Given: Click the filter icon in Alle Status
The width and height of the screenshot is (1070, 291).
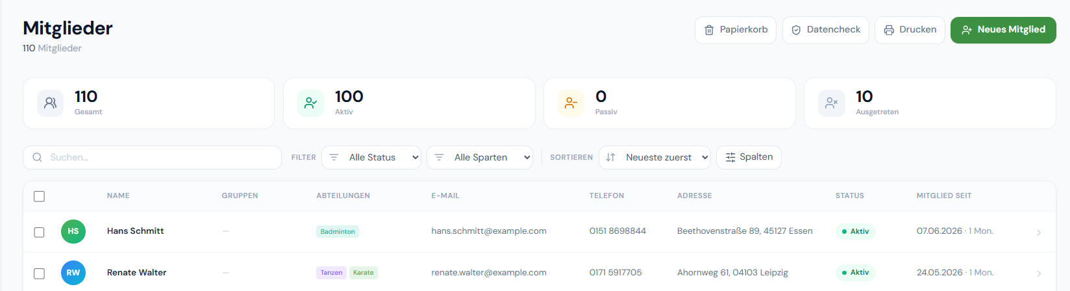Looking at the screenshot, I should pos(334,157).
